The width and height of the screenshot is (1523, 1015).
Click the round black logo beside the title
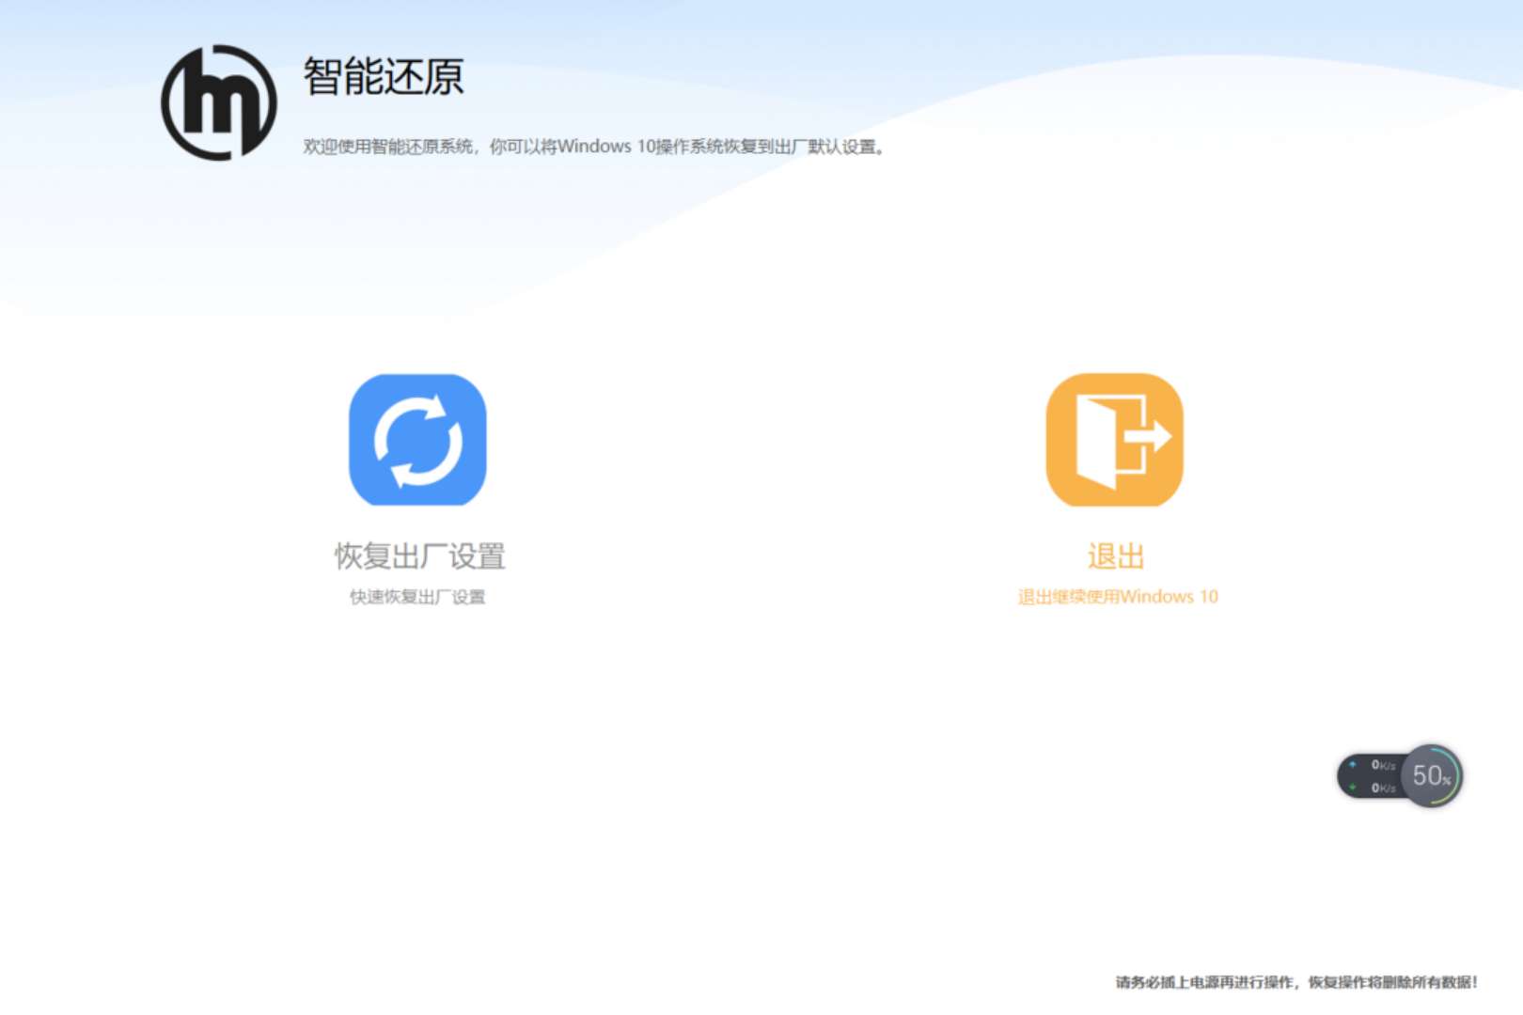219,102
